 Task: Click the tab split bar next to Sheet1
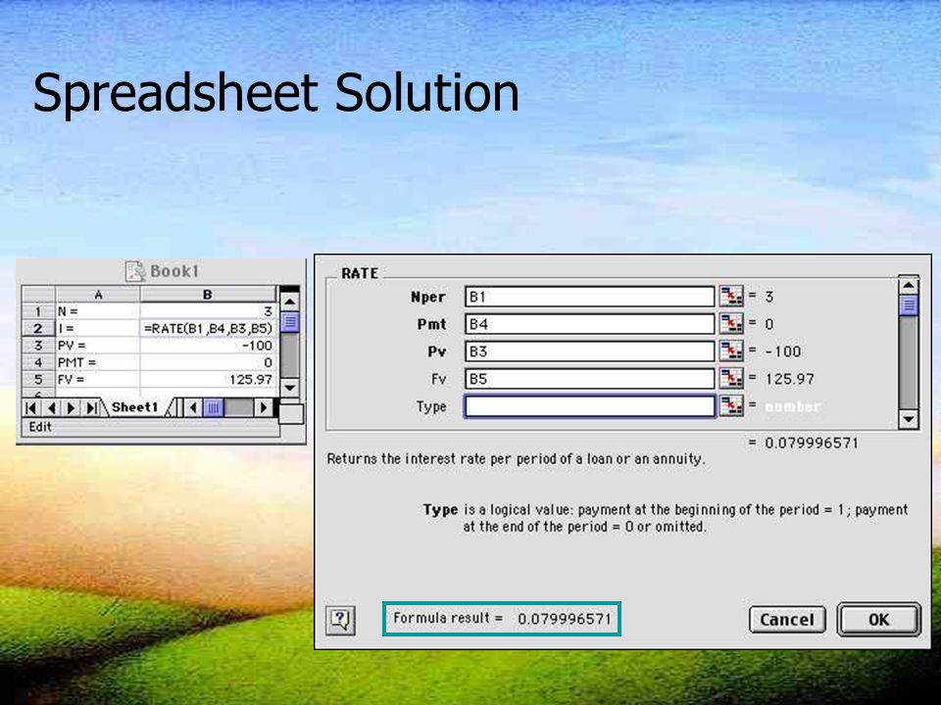pyautogui.click(x=178, y=408)
